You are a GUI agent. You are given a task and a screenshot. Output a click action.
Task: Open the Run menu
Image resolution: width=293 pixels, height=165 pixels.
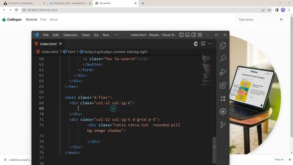click(x=106, y=35)
